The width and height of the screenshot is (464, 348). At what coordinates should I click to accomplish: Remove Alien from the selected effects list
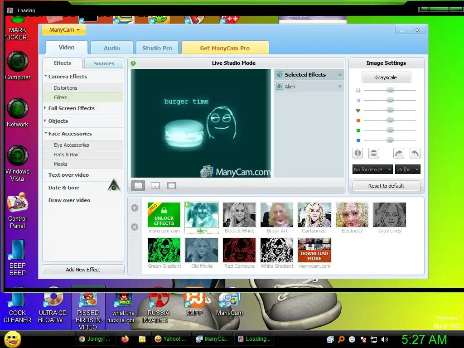pos(340,87)
